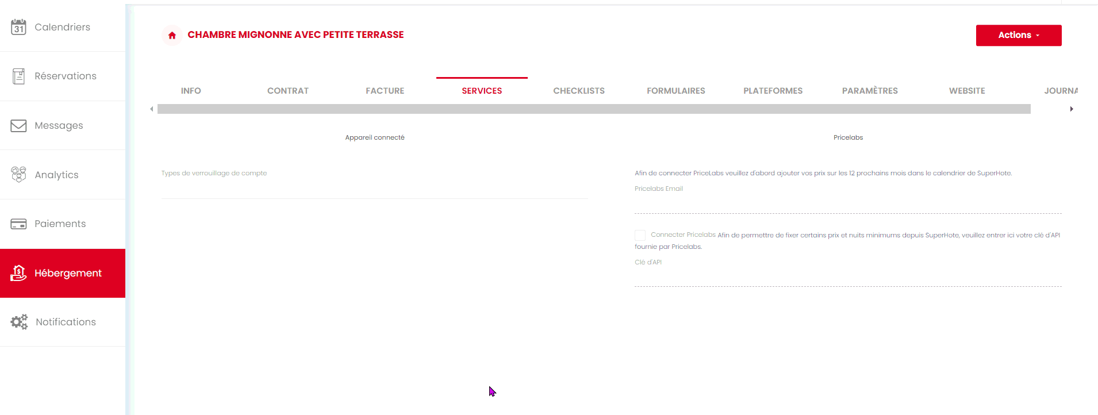Open the PLATEFORMES tab
The width and height of the screenshot is (1098, 415).
coord(773,91)
